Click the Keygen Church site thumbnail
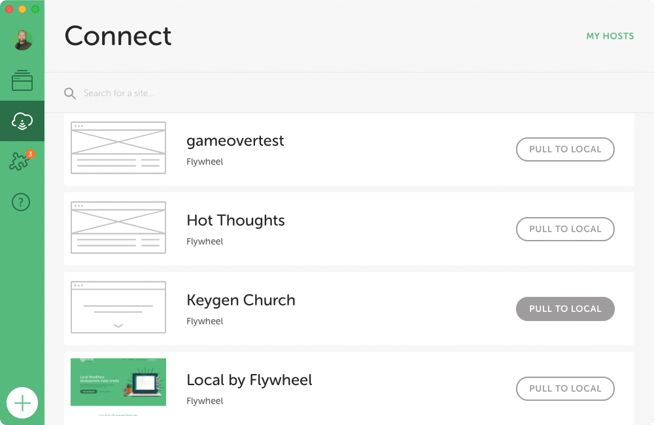Image resolution: width=654 pixels, height=425 pixels. pos(118,307)
